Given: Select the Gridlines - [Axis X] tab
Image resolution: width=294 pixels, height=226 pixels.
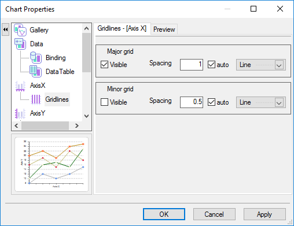Looking at the screenshot, I should click(x=122, y=28).
